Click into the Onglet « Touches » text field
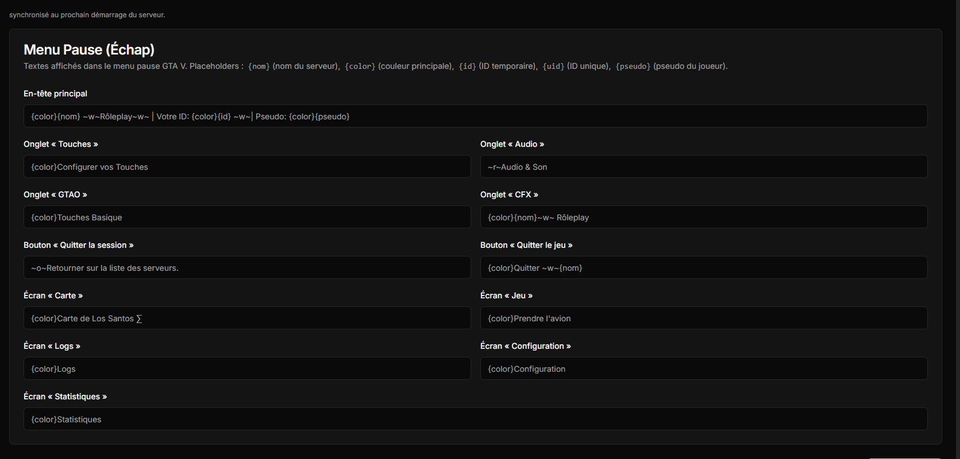 [247, 166]
